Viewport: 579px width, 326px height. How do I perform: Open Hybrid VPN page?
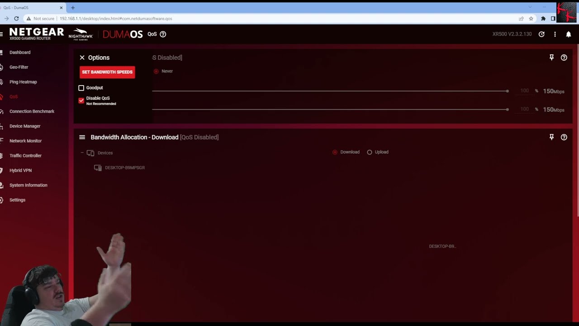[x=20, y=170]
